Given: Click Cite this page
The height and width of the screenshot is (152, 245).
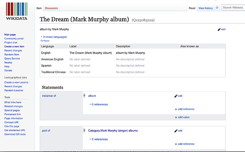Looking at the screenshot, I should pos(12,126).
